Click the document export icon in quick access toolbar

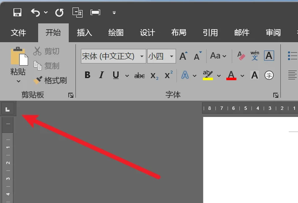click(x=78, y=13)
